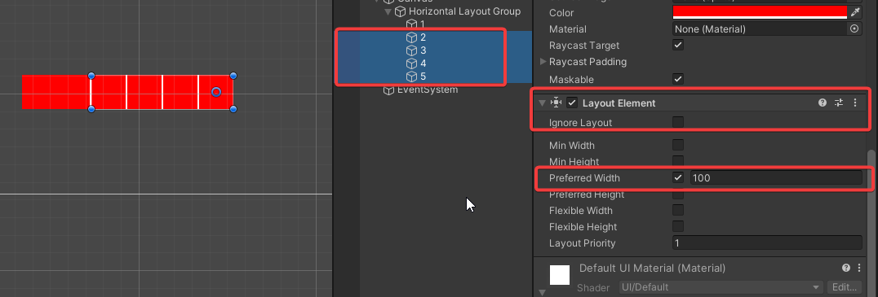
Task: Open Layout Element help reference icon
Action: 822,103
